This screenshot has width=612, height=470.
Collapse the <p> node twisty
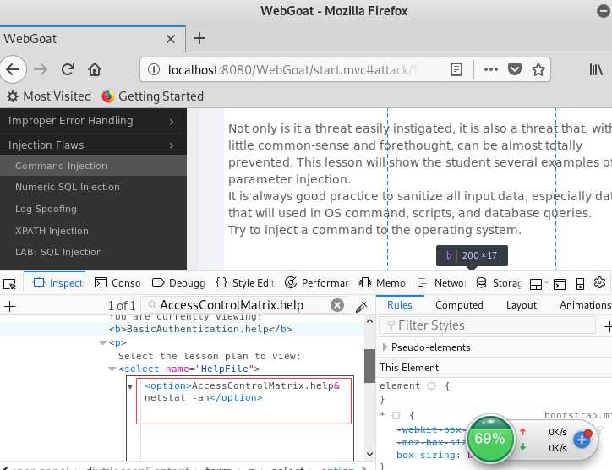coord(102,342)
